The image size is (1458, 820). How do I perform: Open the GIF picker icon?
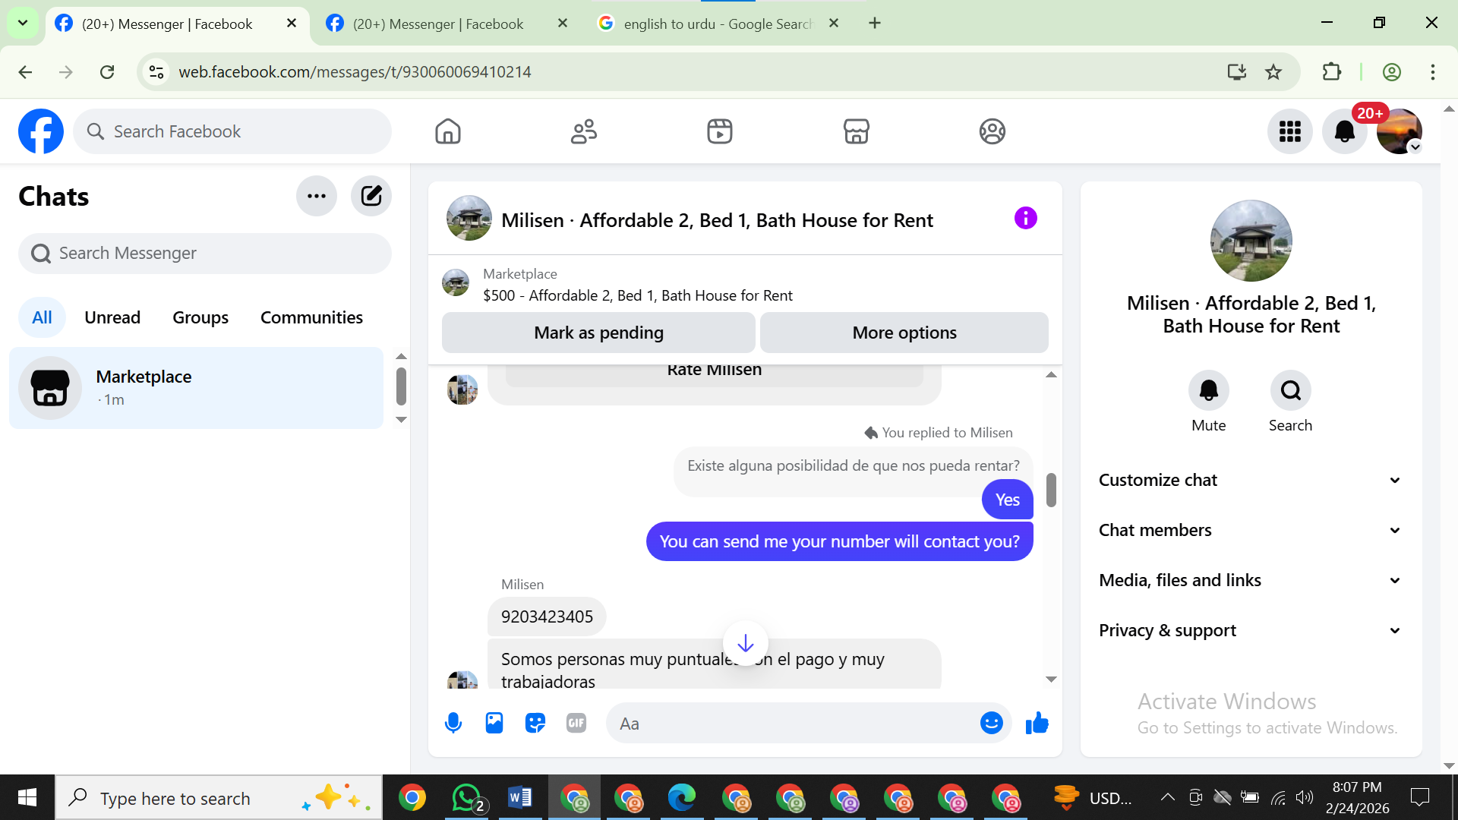576,723
